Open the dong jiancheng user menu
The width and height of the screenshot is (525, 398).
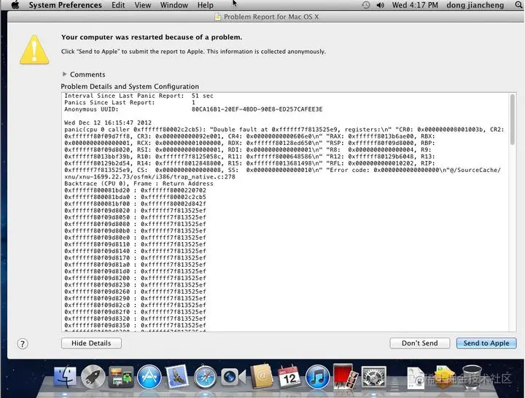[x=475, y=5]
